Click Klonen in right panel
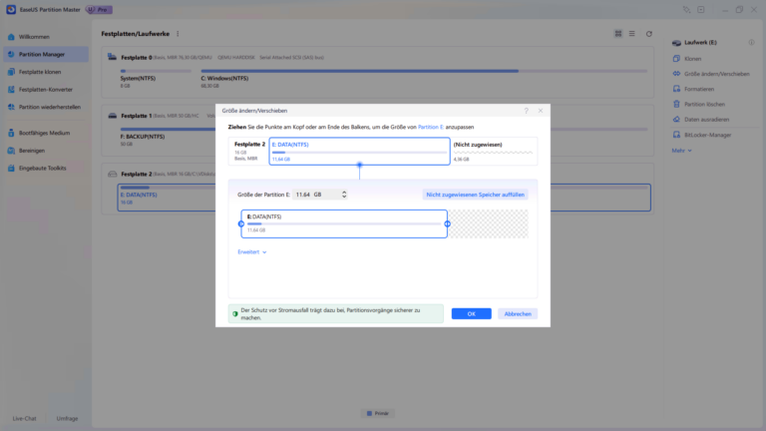 point(692,59)
